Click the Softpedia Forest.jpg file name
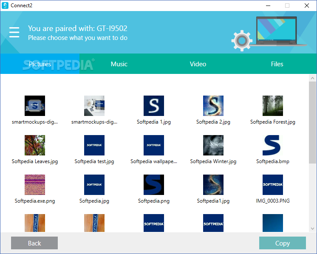317x254 pixels. click(x=273, y=122)
